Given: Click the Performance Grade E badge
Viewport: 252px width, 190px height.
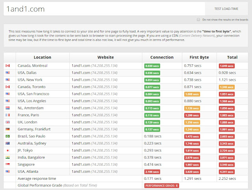Looking at the screenshot, I should tap(162, 186).
